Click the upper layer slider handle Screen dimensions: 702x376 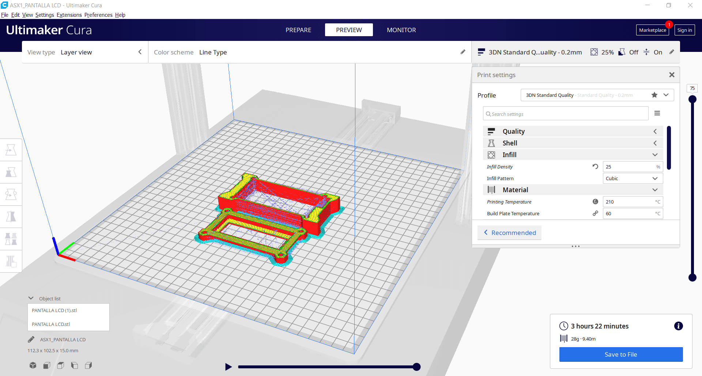tap(692, 99)
